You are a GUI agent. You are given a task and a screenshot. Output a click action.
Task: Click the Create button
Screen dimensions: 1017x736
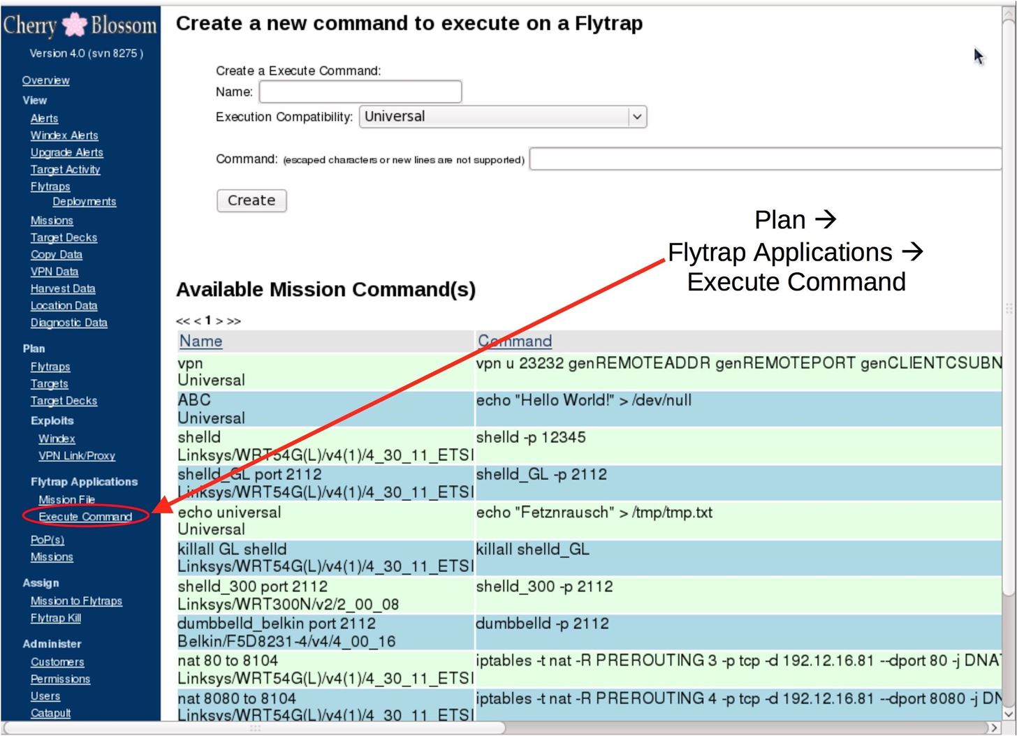coord(251,200)
